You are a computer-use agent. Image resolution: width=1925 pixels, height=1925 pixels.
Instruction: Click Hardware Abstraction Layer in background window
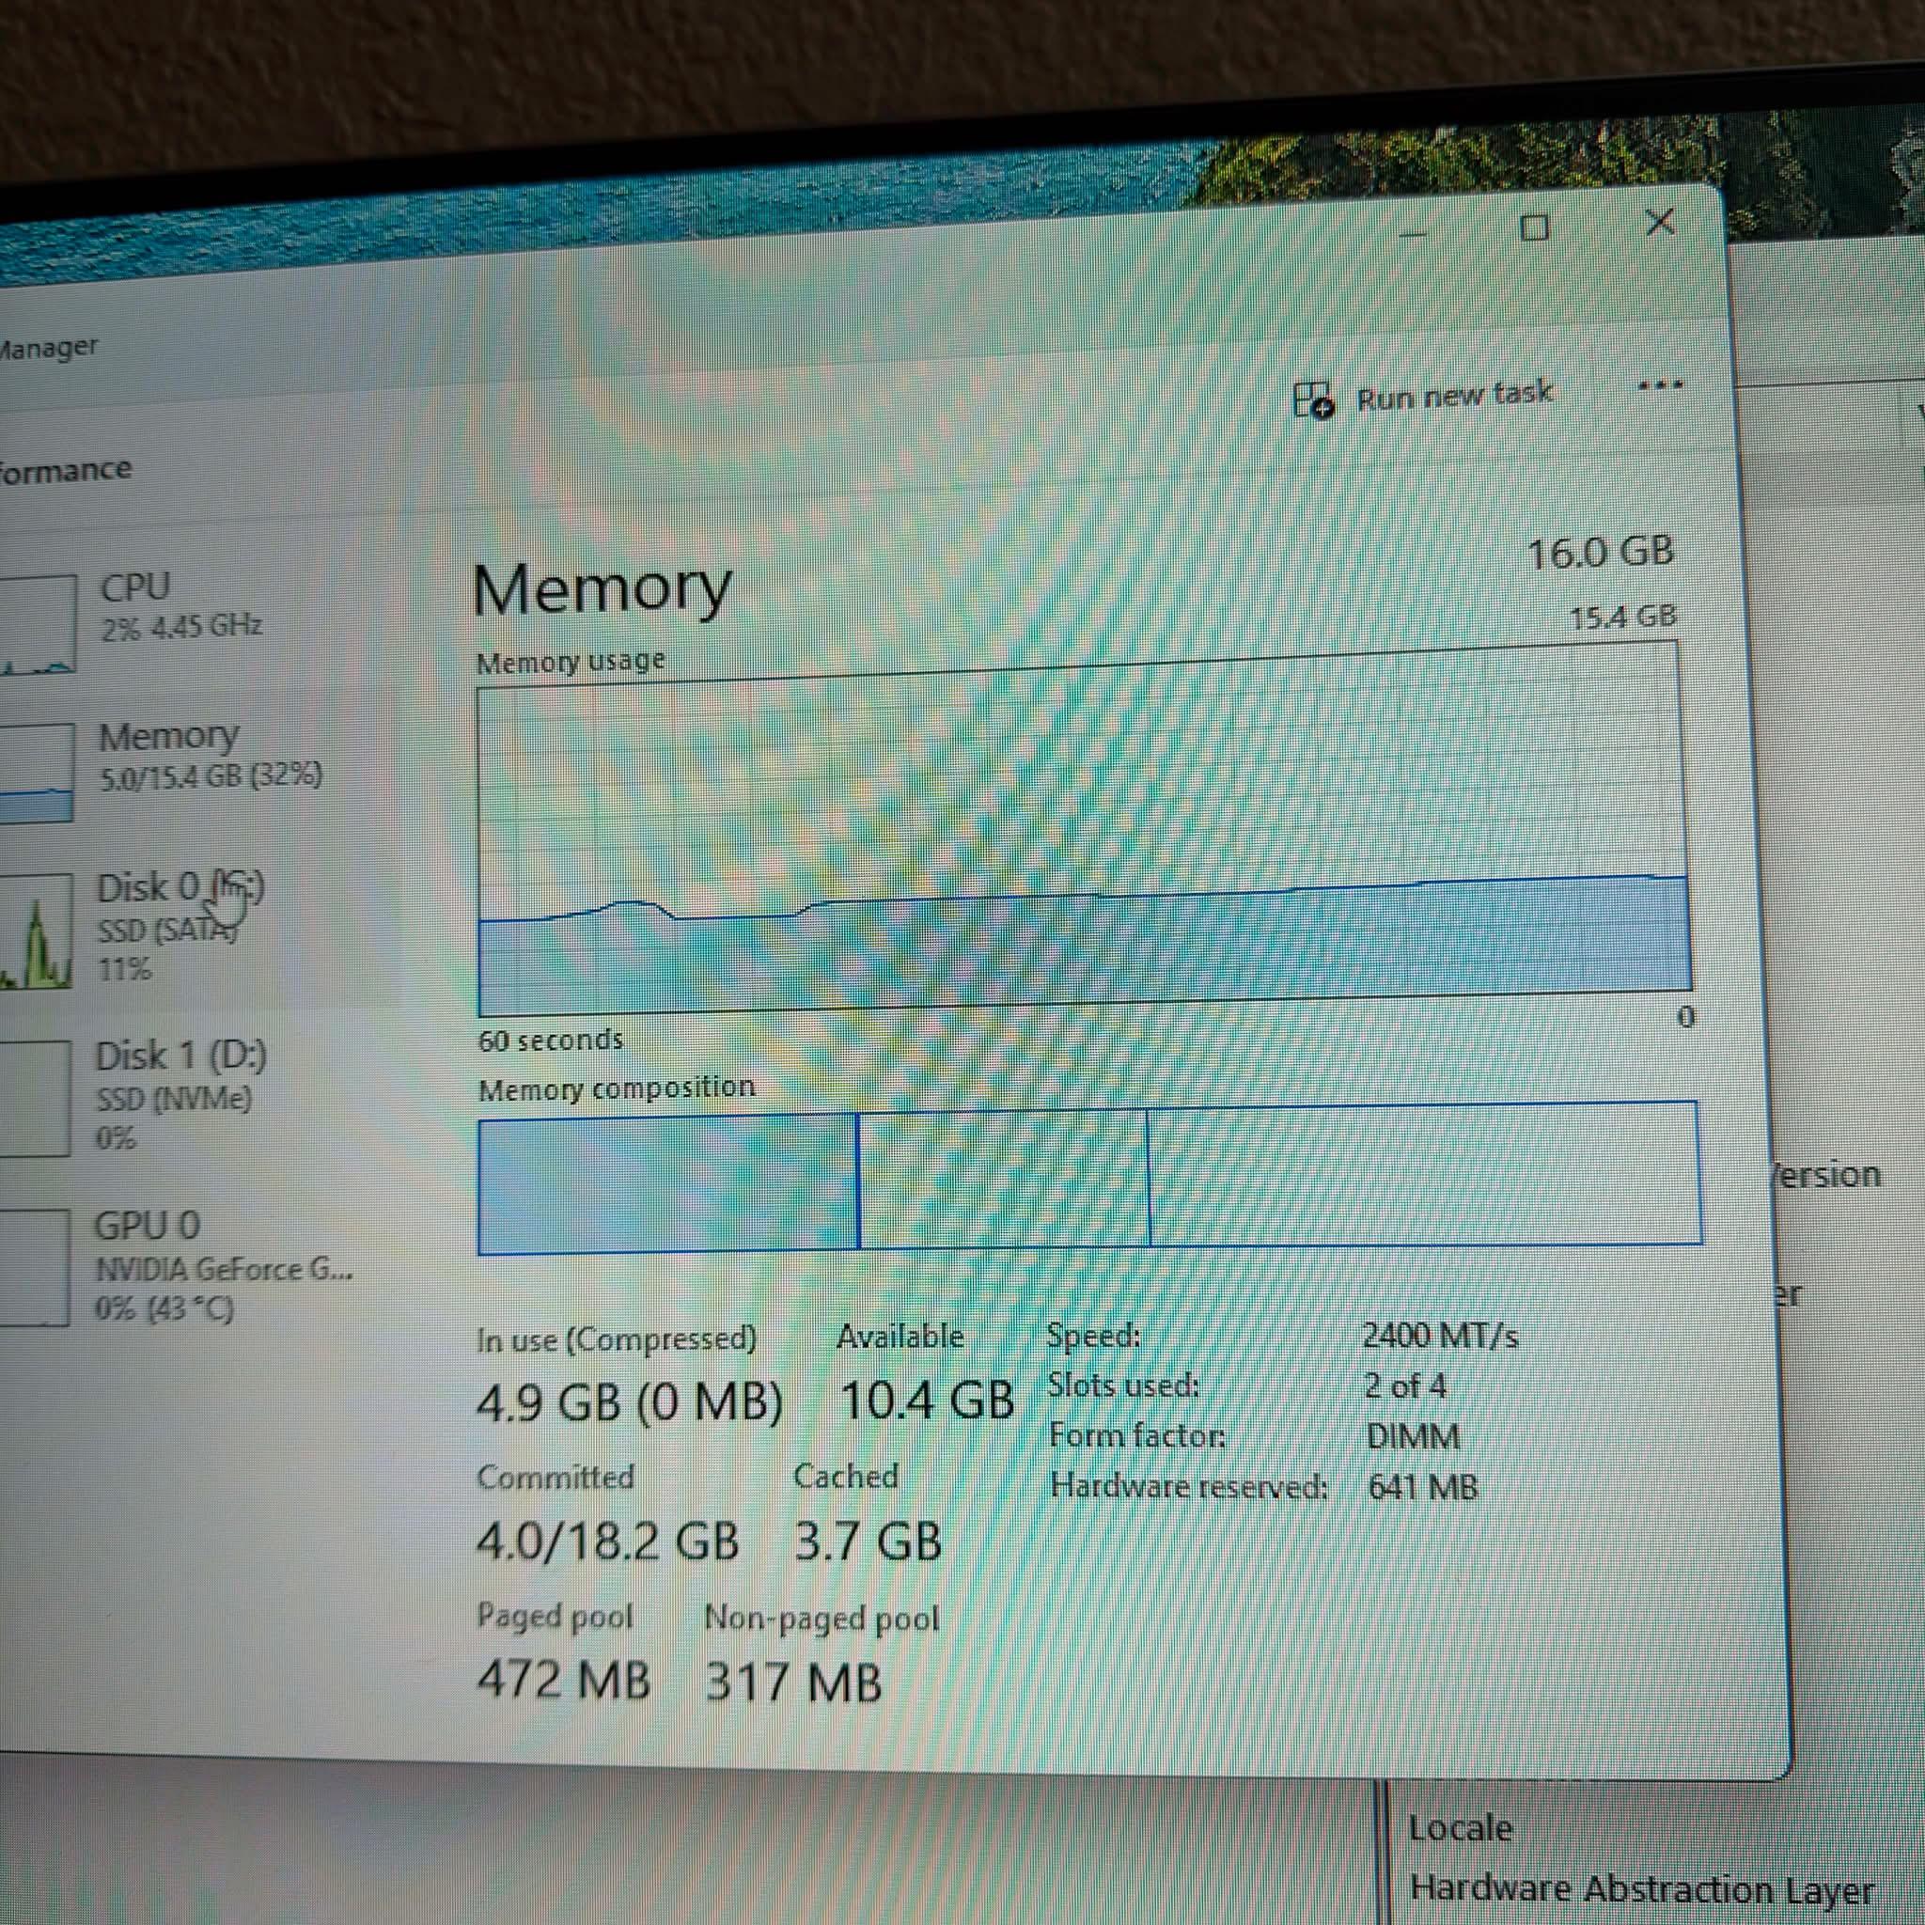point(1642,1889)
